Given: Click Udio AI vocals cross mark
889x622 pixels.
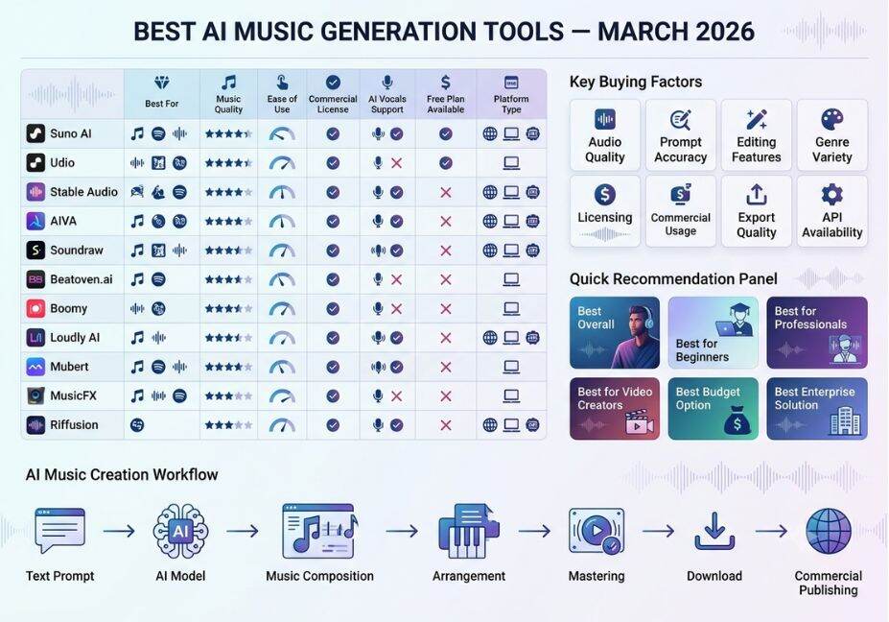Looking at the screenshot, I should (x=397, y=163).
